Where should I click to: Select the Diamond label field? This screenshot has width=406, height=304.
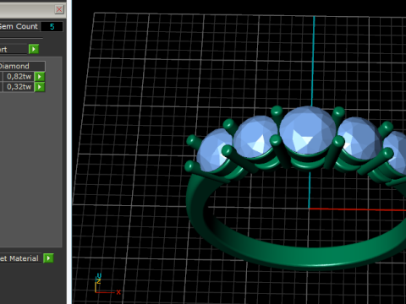coord(22,66)
